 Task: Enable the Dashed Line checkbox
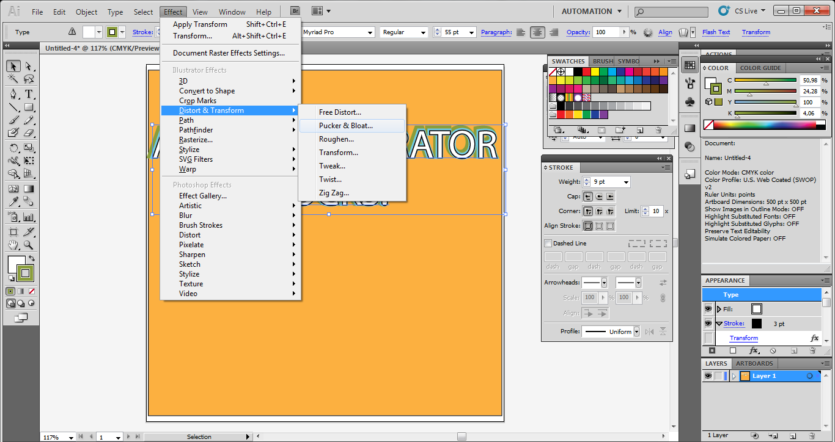tap(548, 244)
